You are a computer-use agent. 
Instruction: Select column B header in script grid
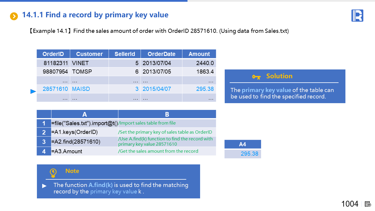(x=167, y=114)
